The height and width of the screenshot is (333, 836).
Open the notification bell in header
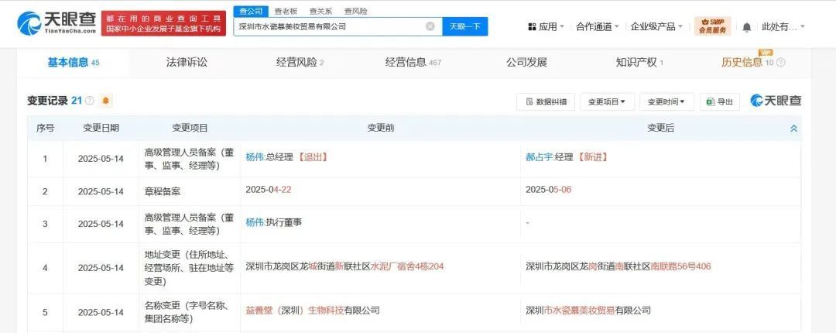[x=746, y=26]
